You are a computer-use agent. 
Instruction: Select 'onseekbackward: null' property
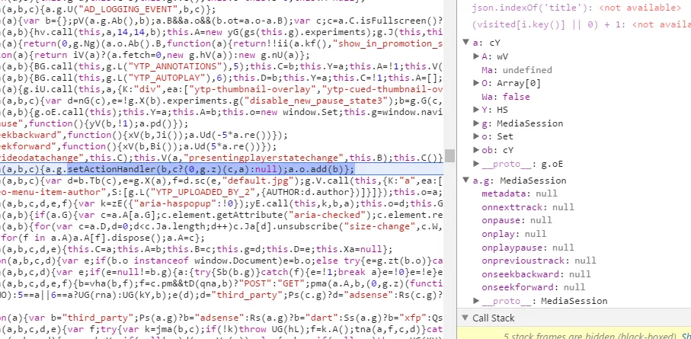pos(536,274)
